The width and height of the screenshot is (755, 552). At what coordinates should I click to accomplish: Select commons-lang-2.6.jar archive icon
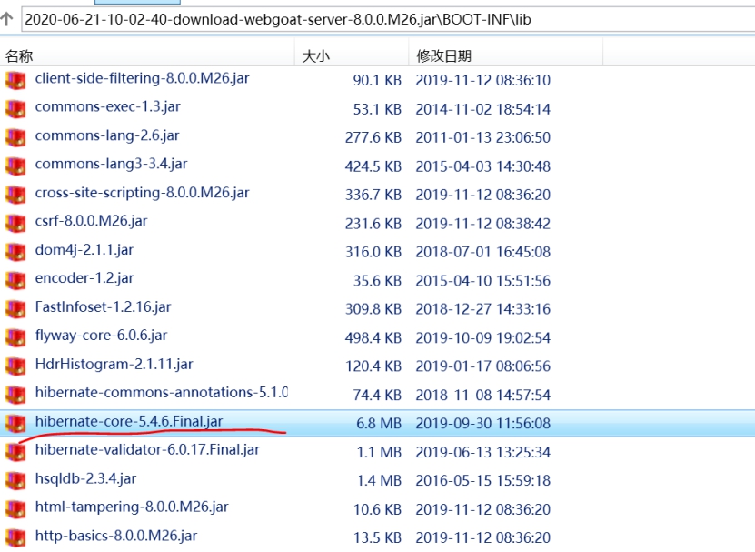point(15,137)
